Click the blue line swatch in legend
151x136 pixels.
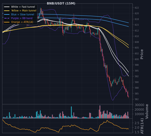[x=7, y=14]
